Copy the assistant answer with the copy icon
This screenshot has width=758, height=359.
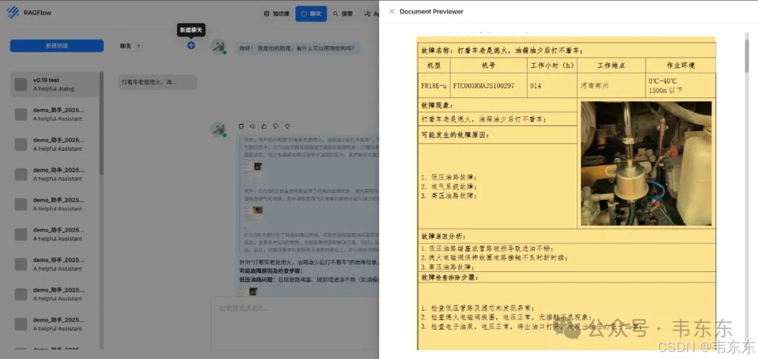pyautogui.click(x=241, y=126)
